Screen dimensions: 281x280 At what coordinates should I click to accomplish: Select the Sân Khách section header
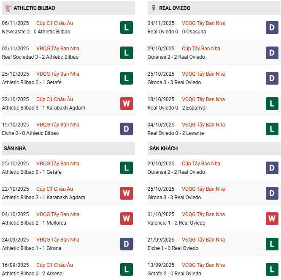point(163,148)
